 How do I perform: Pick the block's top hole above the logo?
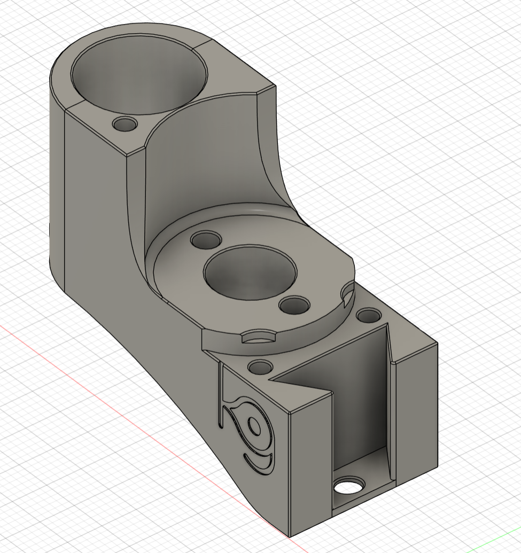(x=260, y=367)
